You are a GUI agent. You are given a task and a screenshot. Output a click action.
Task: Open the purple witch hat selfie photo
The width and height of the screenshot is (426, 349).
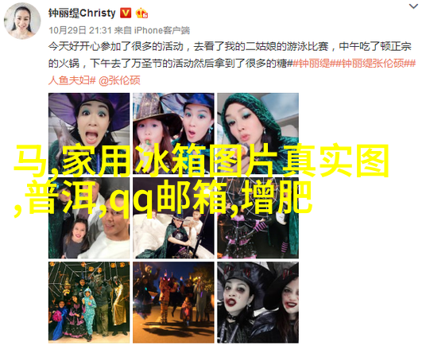coord(89,134)
